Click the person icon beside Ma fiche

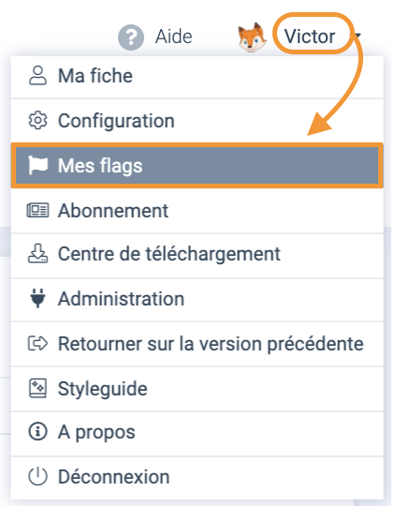tap(37, 76)
